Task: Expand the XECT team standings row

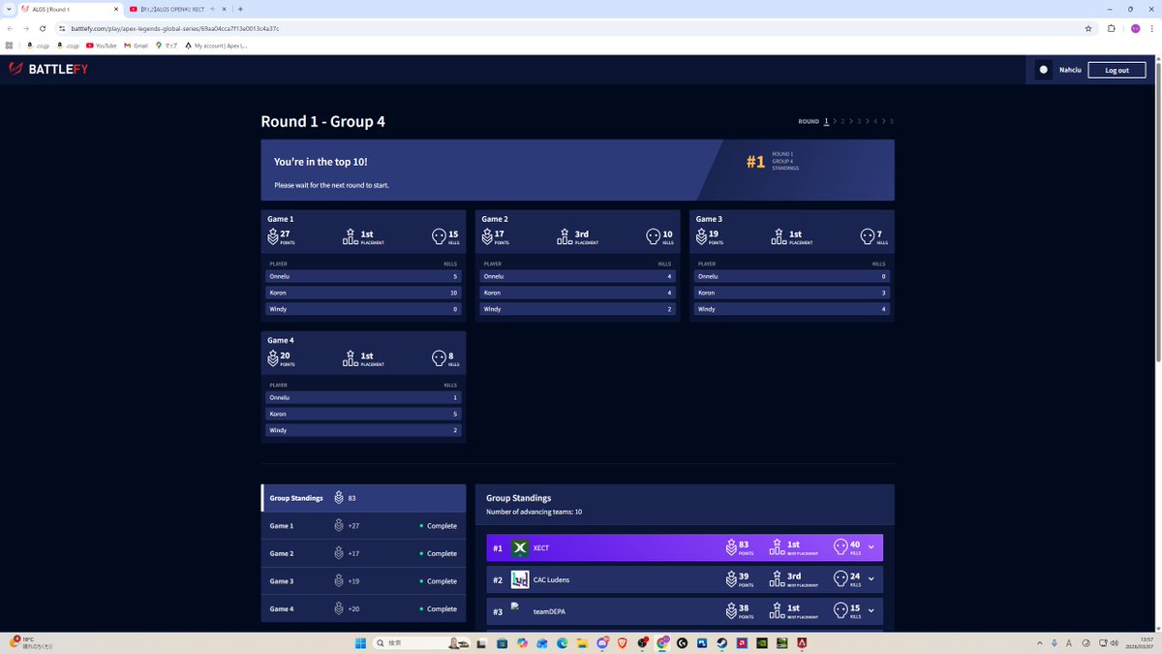Action: 871,548
